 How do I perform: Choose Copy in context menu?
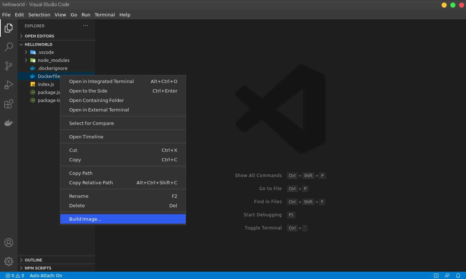pos(123,160)
